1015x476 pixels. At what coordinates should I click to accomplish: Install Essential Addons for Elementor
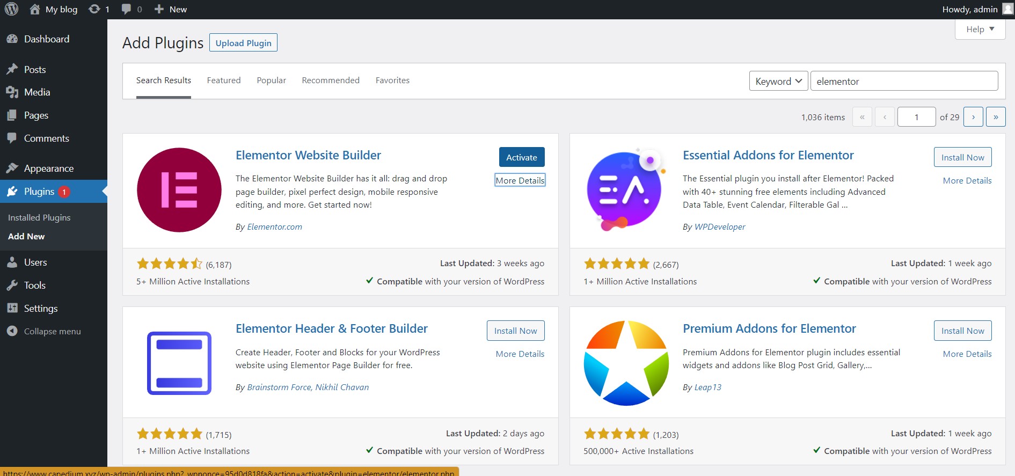click(x=962, y=157)
